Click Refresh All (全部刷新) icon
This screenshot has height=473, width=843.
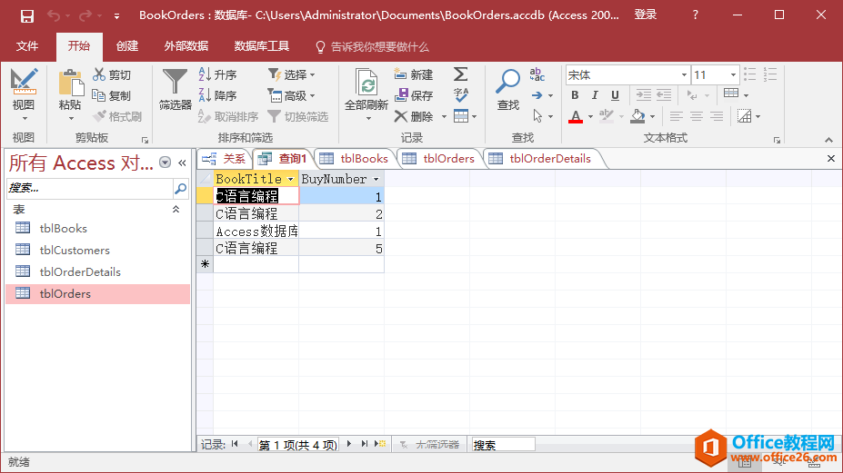click(366, 82)
